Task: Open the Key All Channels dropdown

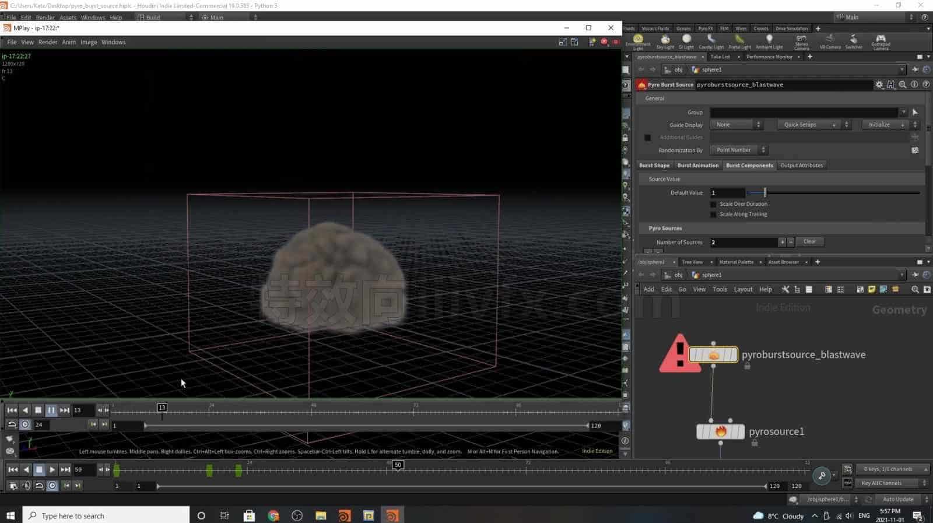Action: pos(893,483)
